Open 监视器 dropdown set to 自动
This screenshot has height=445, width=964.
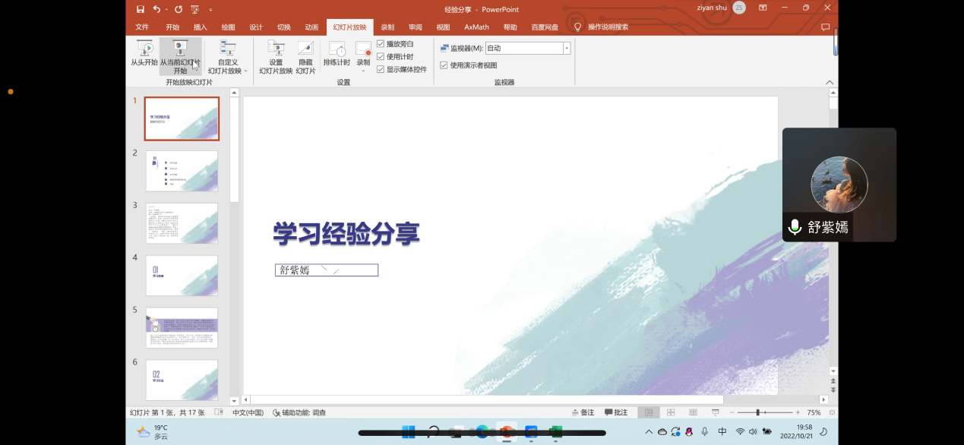coord(567,48)
